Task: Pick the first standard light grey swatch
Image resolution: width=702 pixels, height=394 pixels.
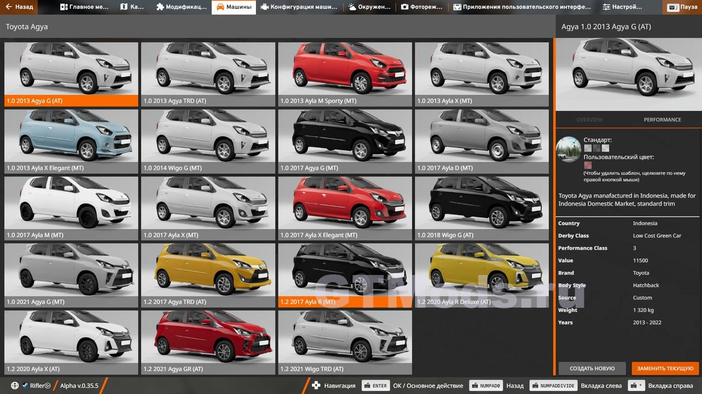Action: (x=588, y=148)
